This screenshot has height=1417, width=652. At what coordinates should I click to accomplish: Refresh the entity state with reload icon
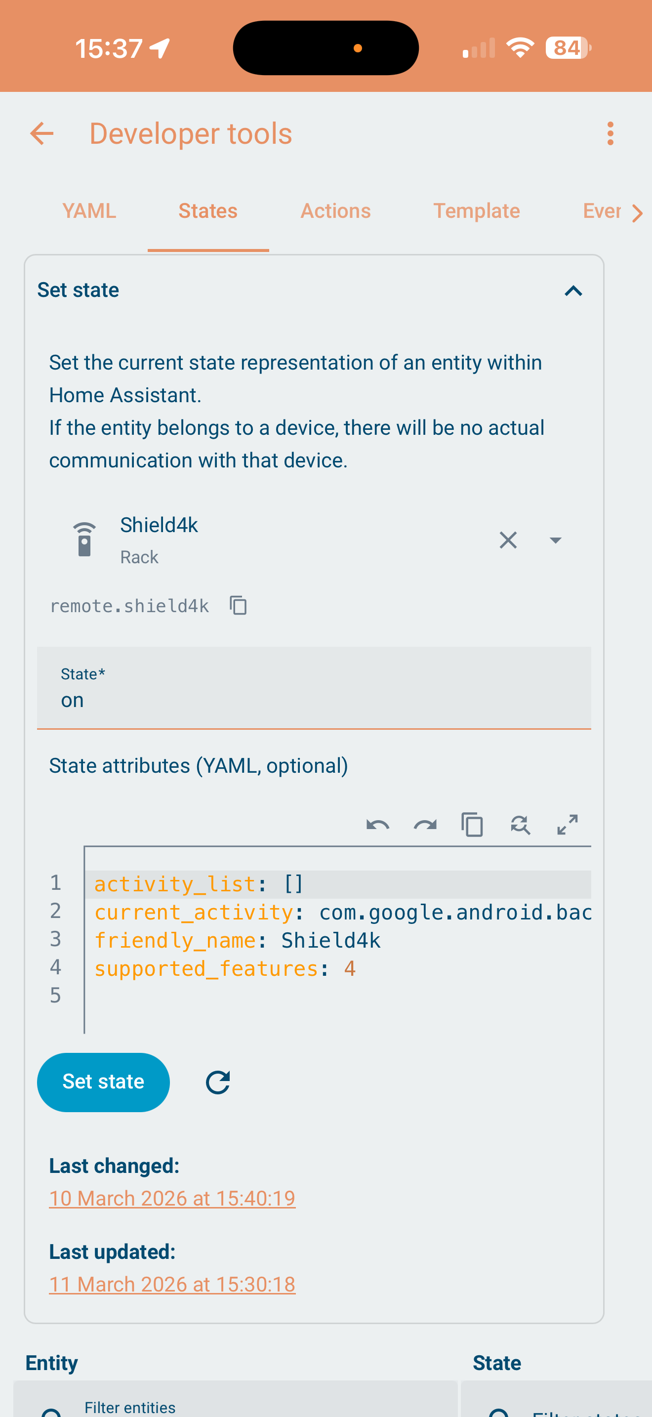coord(218,1083)
